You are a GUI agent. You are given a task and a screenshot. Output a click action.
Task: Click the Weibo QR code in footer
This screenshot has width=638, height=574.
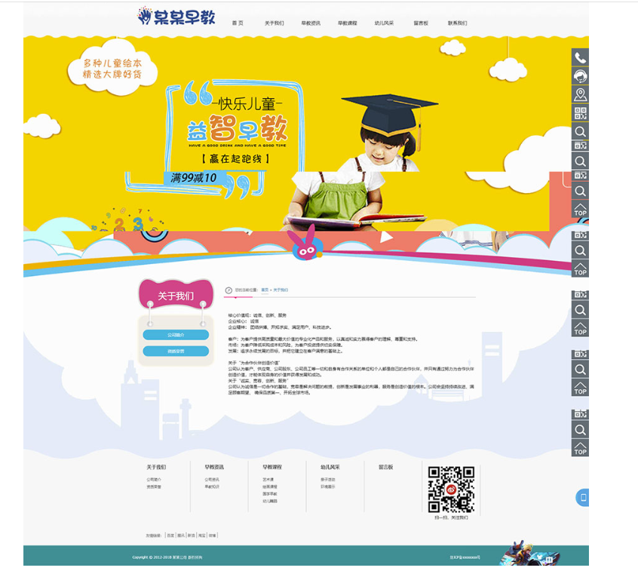pos(451,490)
